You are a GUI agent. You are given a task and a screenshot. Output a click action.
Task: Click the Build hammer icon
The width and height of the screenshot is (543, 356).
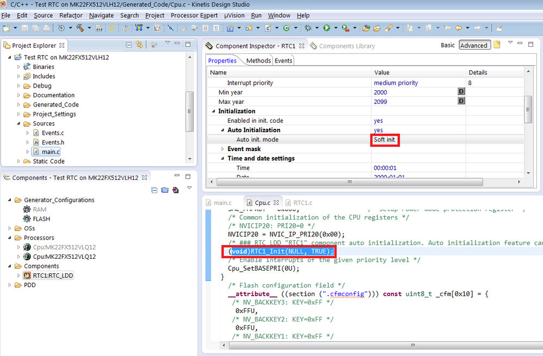pos(80,28)
